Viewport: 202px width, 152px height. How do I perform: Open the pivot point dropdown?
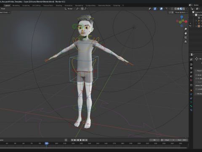78,9
